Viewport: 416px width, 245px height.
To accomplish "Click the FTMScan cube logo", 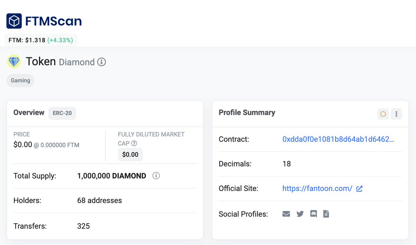I will click(x=14, y=21).
